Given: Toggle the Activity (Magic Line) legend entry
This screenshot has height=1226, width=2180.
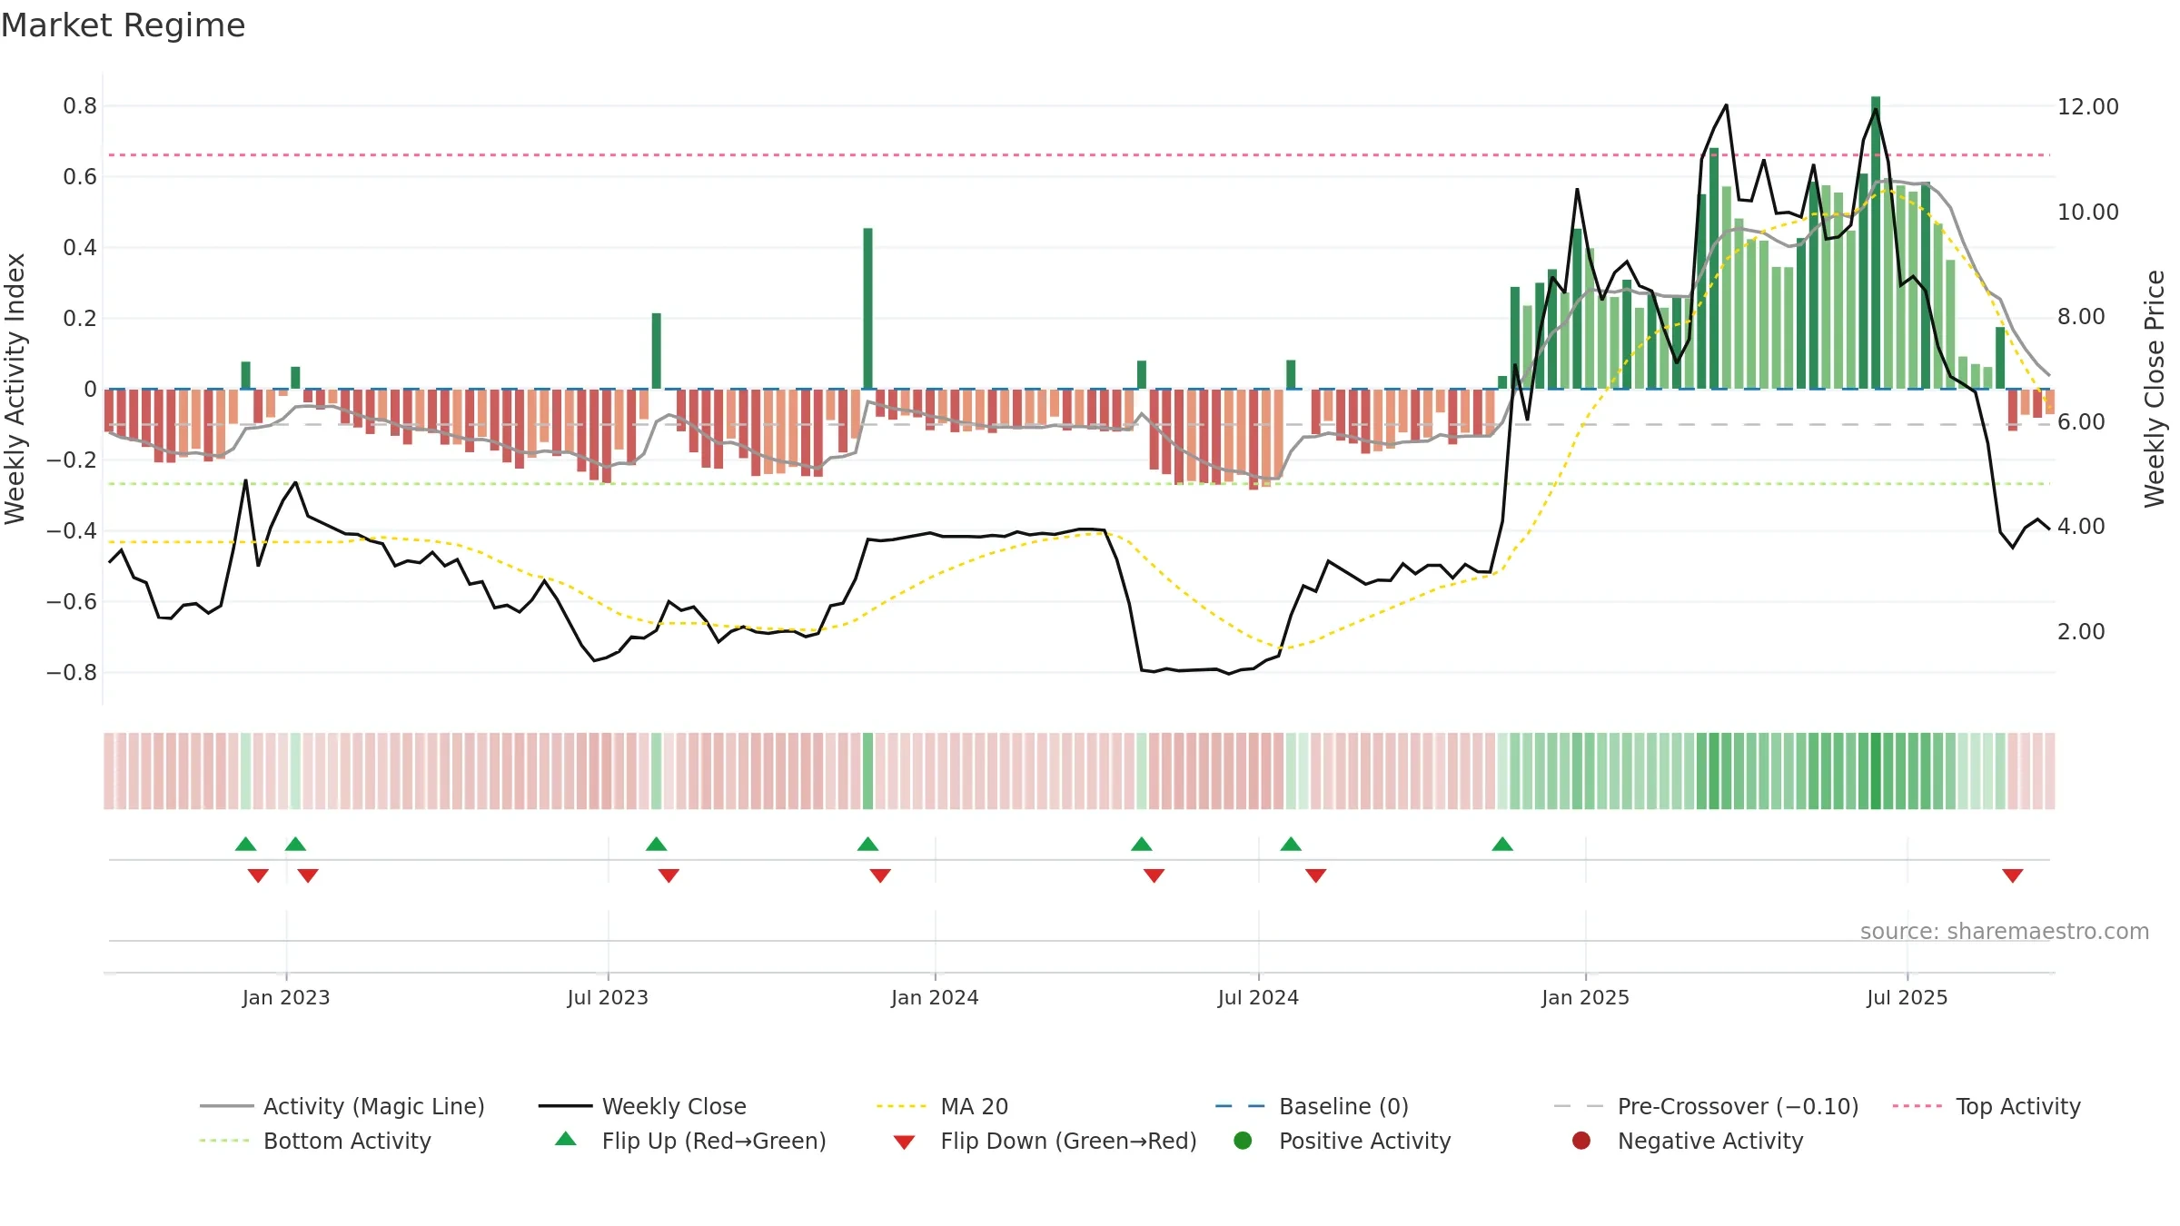Looking at the screenshot, I should point(342,1106).
